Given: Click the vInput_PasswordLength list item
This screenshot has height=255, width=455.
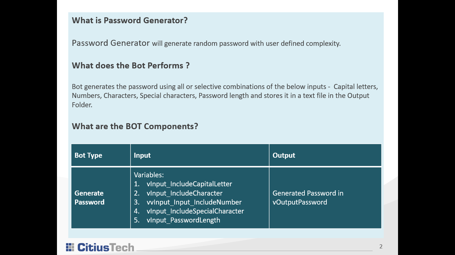Looking at the screenshot, I should click(x=183, y=220).
